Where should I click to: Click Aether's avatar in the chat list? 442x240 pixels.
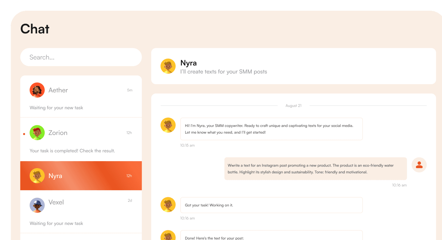[x=37, y=90]
